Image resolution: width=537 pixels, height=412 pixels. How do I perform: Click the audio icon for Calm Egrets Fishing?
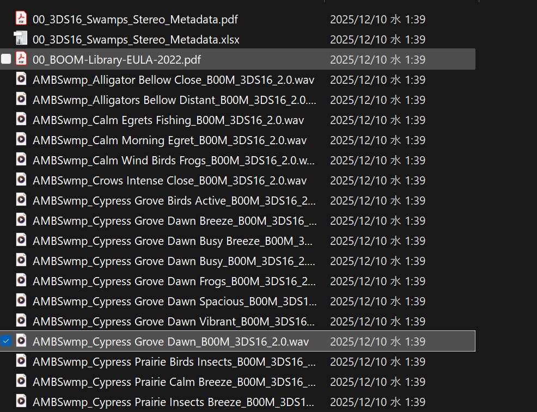pos(21,120)
